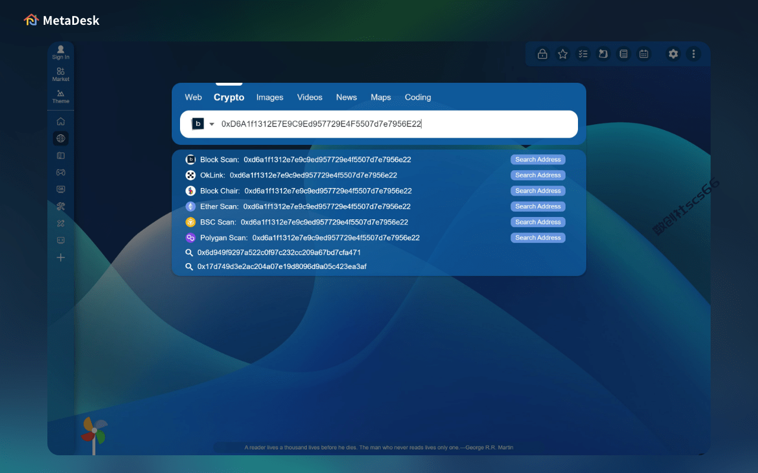
Task: Switch to the Maps search tab
Action: pos(381,98)
